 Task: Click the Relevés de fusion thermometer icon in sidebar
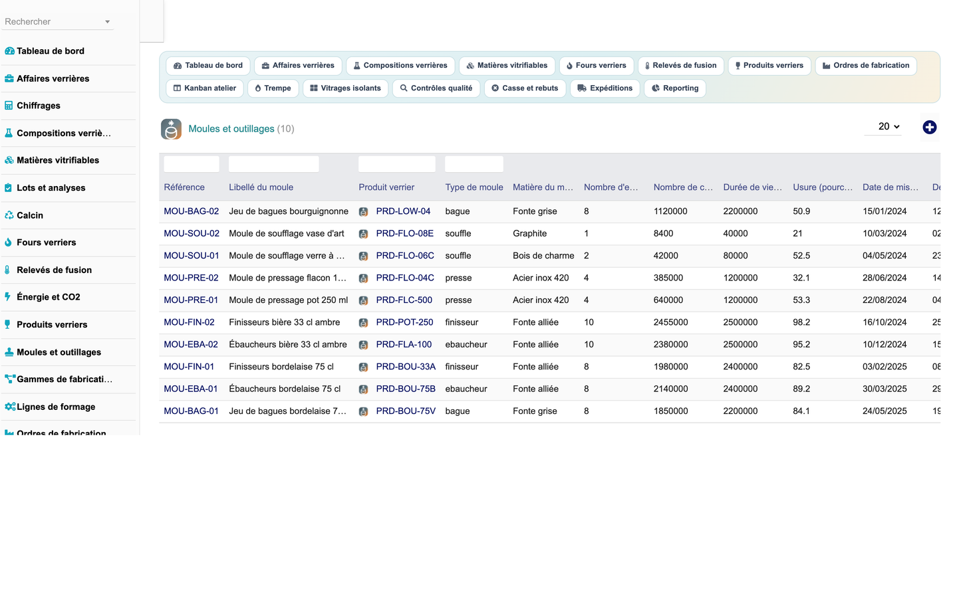7,270
